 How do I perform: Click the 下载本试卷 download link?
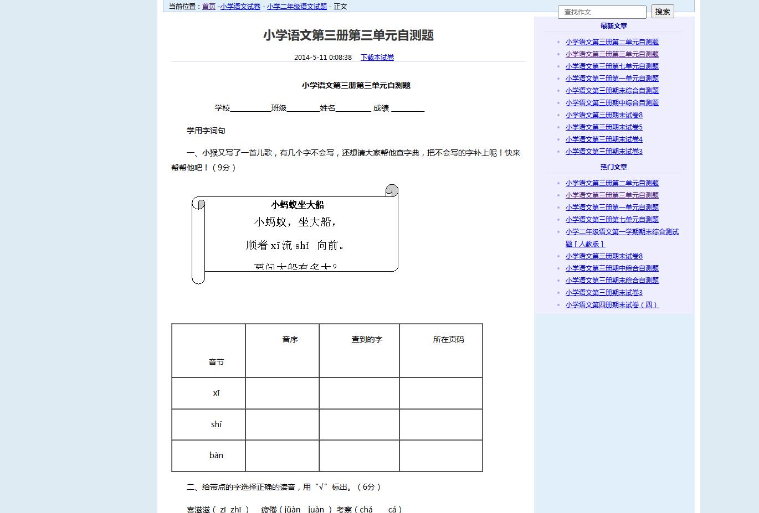click(377, 58)
